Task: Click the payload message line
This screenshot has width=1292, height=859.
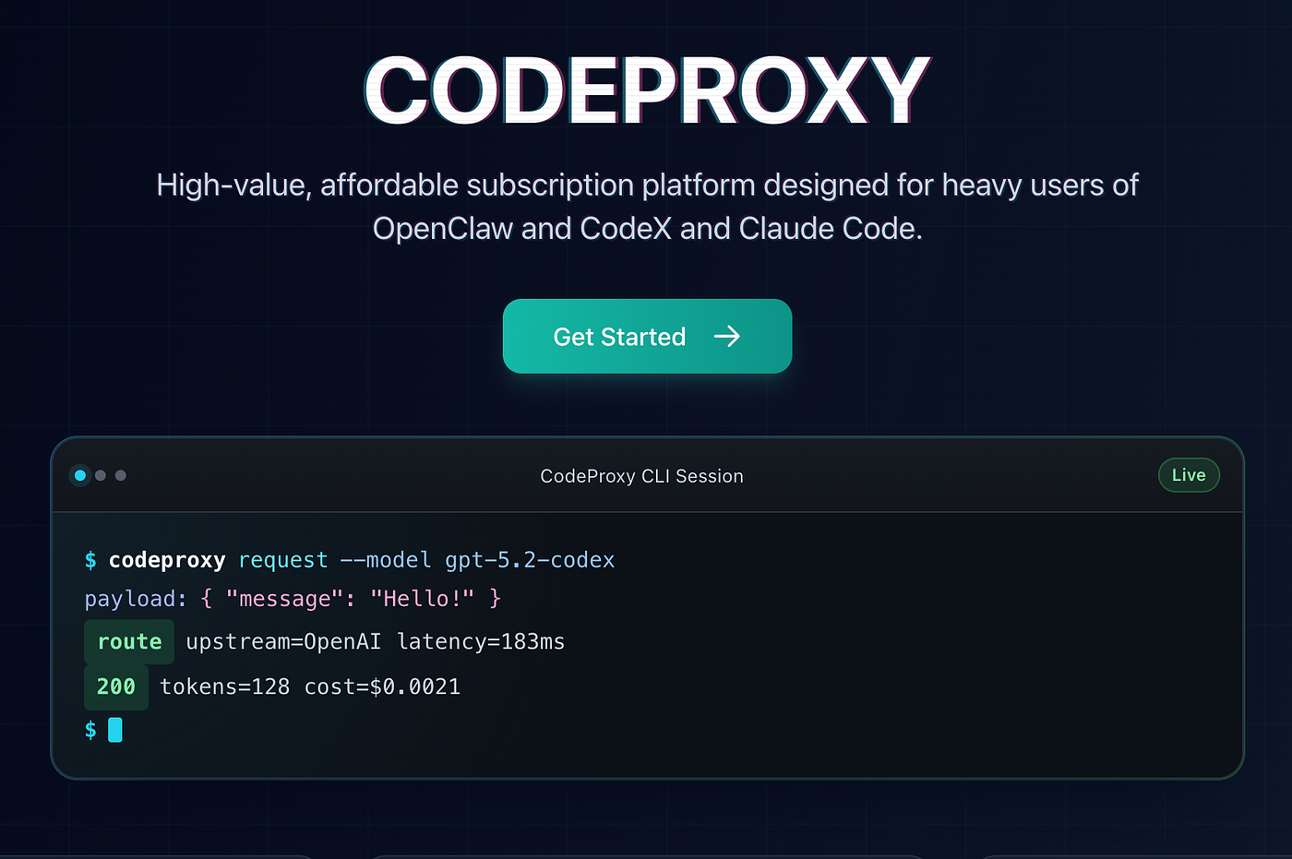Action: click(x=293, y=599)
